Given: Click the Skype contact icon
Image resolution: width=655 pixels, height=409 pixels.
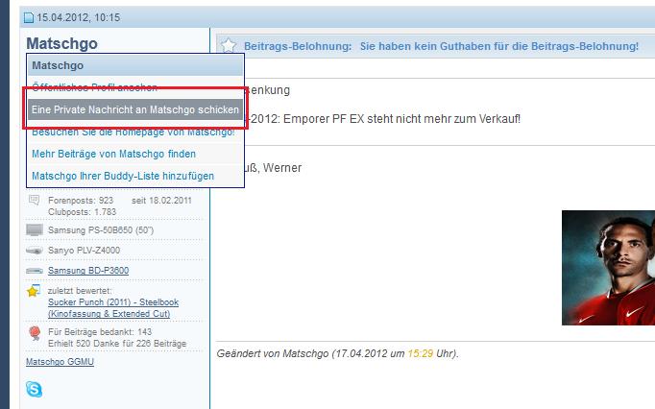Looking at the screenshot, I should (x=35, y=389).
